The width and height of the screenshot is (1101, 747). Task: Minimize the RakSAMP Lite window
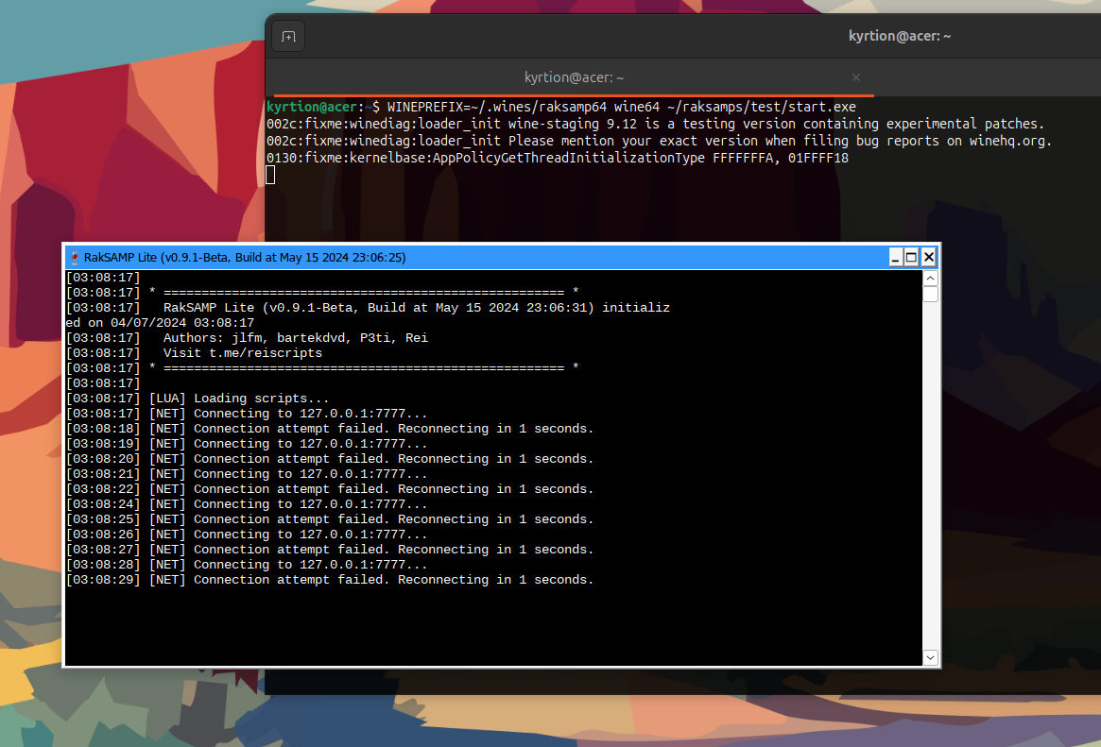(x=895, y=258)
